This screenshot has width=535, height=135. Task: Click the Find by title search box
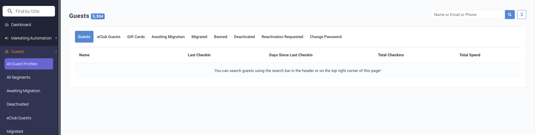tap(29, 11)
